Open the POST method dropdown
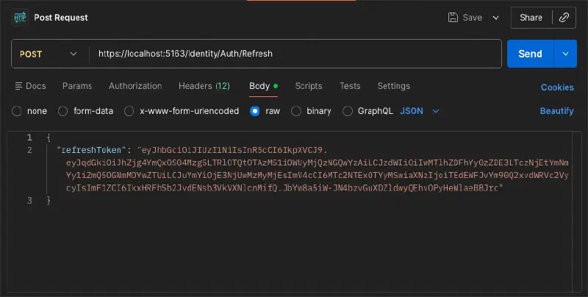This screenshot has height=297, width=588. [x=49, y=54]
